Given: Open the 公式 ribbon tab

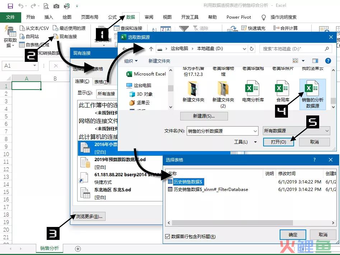Looking at the screenshot, I should pyautogui.click(x=112, y=17).
